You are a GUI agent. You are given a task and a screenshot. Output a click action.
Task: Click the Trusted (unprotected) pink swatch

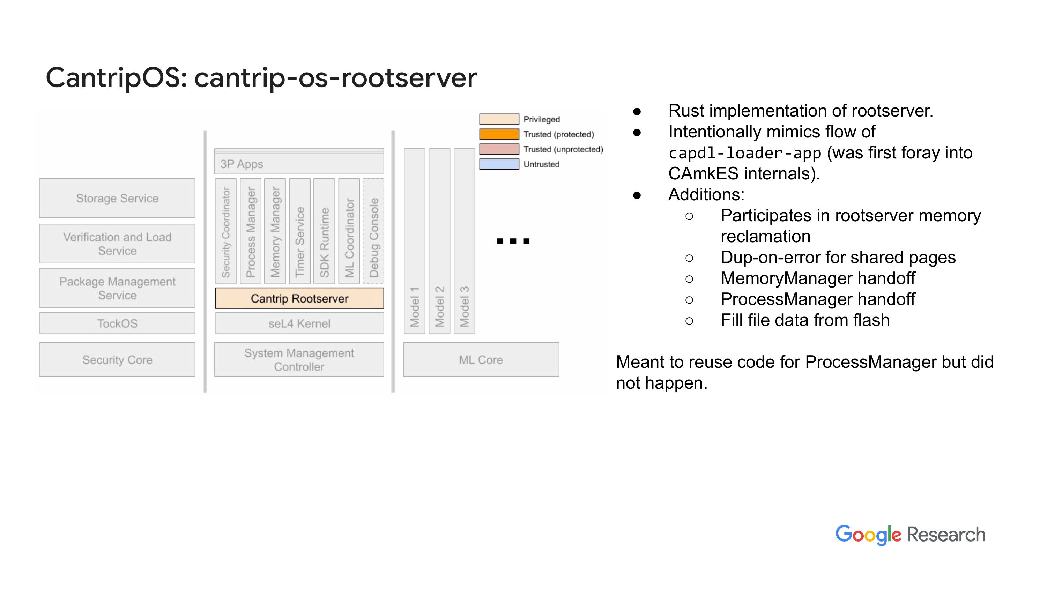point(499,149)
